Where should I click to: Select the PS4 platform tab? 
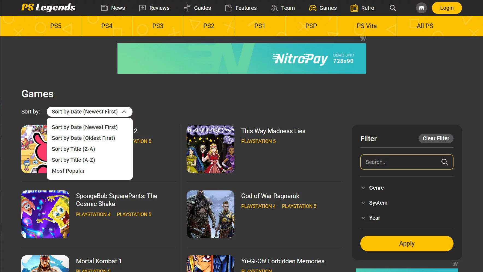click(107, 26)
